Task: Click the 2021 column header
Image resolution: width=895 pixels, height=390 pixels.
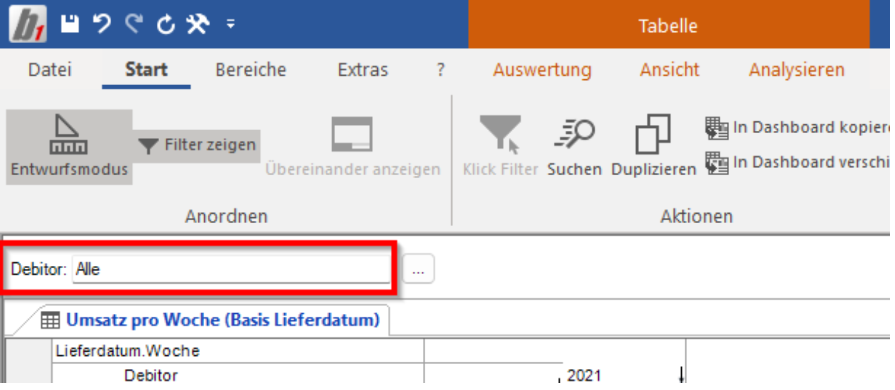Action: click(584, 376)
